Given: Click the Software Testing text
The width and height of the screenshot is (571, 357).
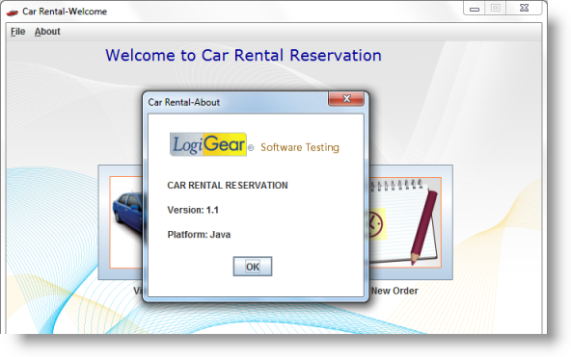Looking at the screenshot, I should click(300, 147).
